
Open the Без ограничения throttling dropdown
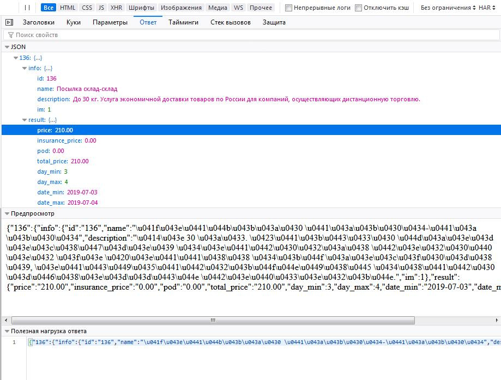[448, 8]
